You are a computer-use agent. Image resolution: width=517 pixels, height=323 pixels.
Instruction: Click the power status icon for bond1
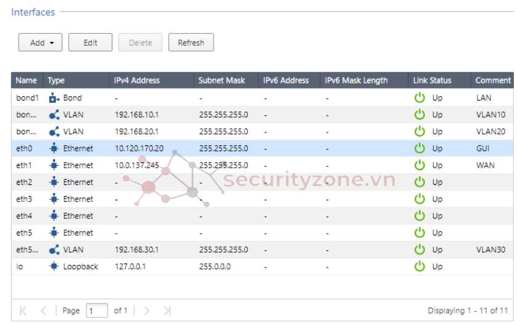click(x=419, y=98)
